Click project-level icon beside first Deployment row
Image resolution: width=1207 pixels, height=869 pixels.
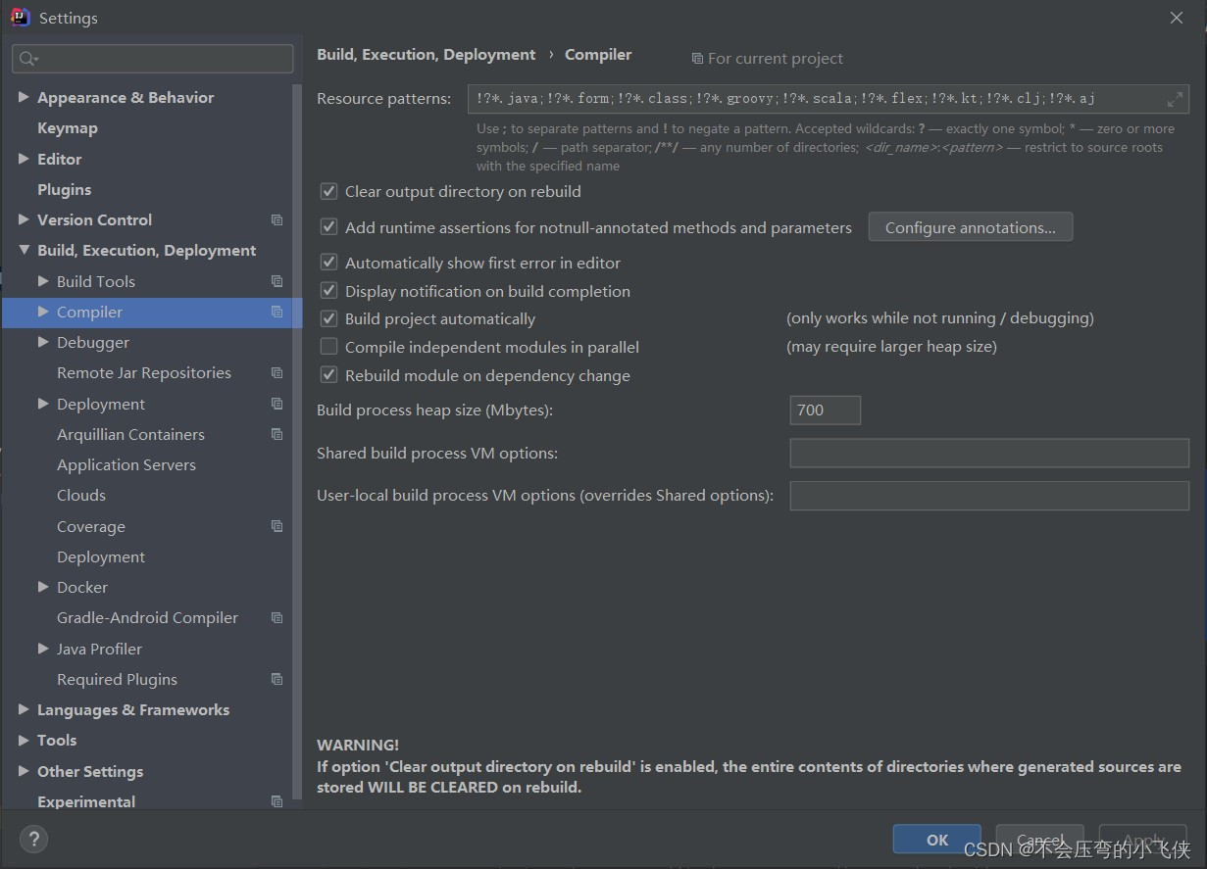point(277,404)
